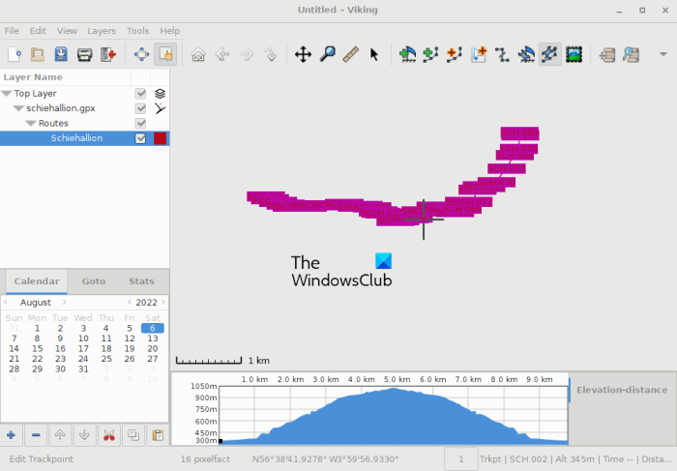677x471 pixels.
Task: Click the cut scissors button
Action: 109,435
